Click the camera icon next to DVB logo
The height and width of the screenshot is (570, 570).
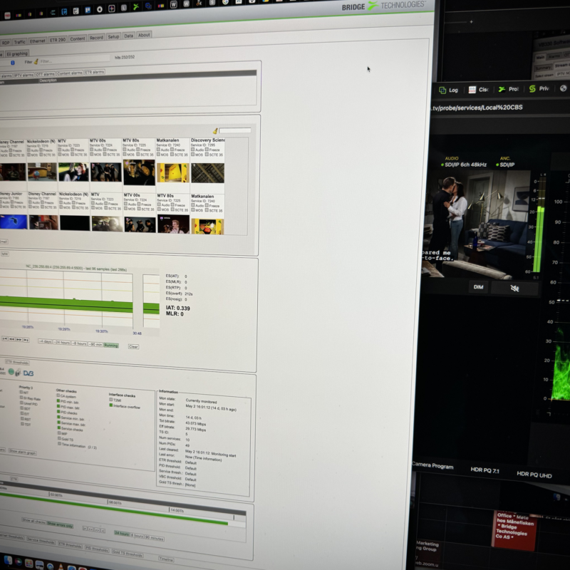click(18, 372)
